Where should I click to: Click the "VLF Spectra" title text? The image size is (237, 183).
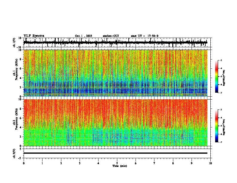[34, 36]
